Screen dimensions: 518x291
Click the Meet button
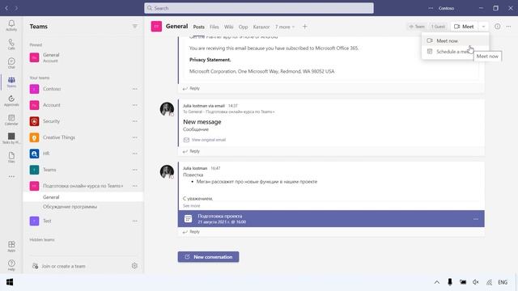click(464, 27)
